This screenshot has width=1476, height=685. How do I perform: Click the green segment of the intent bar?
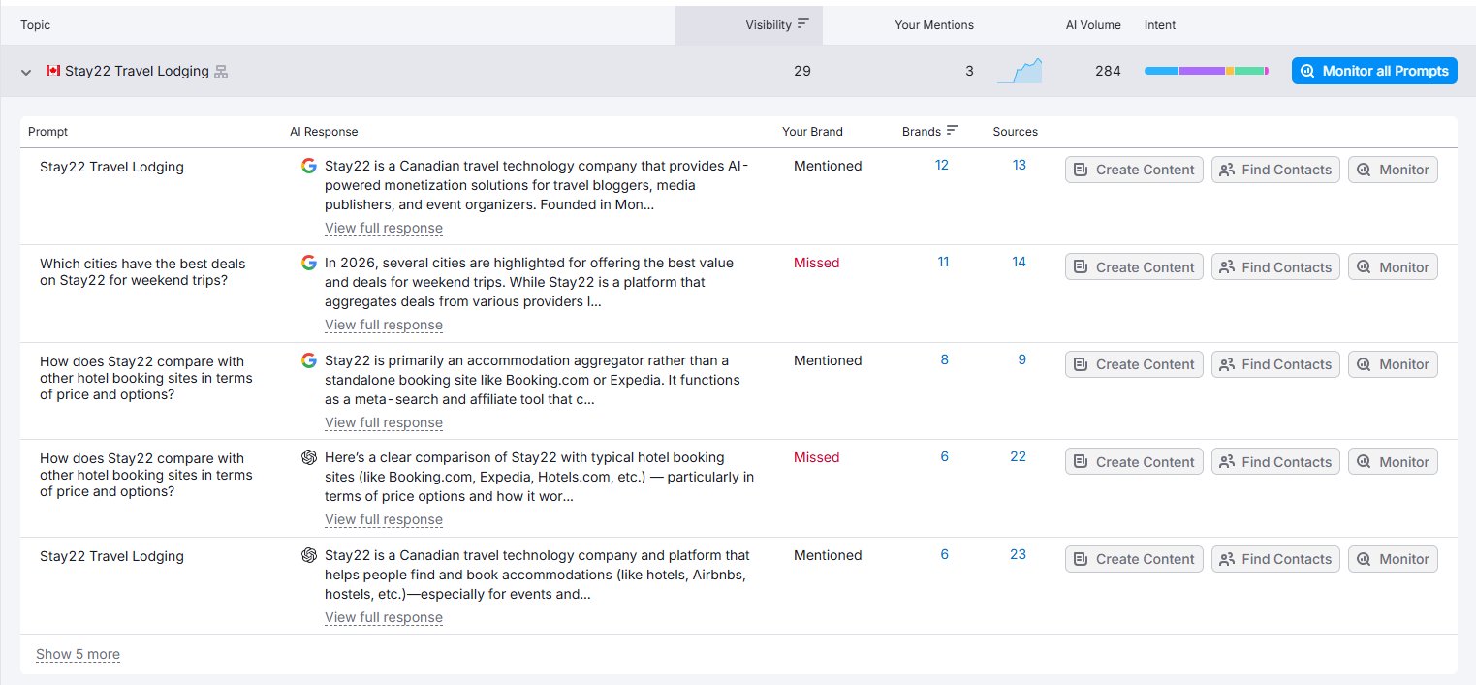coord(1249,71)
